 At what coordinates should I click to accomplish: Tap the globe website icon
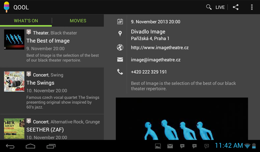point(120,47)
